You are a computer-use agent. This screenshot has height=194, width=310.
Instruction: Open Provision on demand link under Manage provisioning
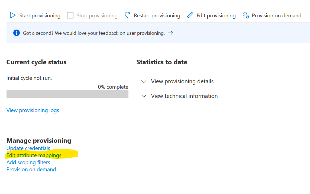[x=31, y=170]
